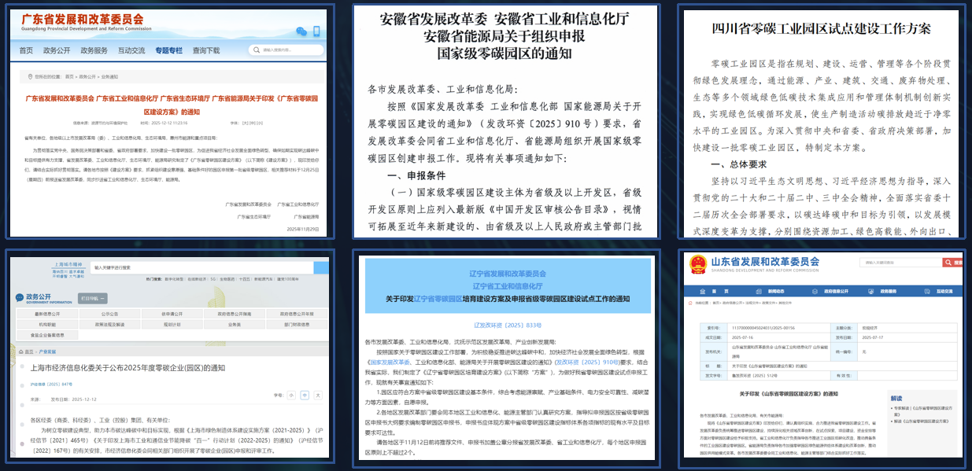Click the magnifier icon in Guangdong search box
Screen dimensions: 972x471
pyautogui.click(x=257, y=50)
